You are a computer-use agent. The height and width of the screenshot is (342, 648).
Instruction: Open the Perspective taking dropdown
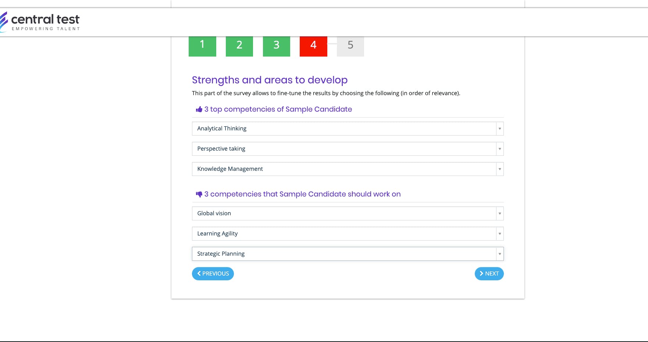click(348, 149)
